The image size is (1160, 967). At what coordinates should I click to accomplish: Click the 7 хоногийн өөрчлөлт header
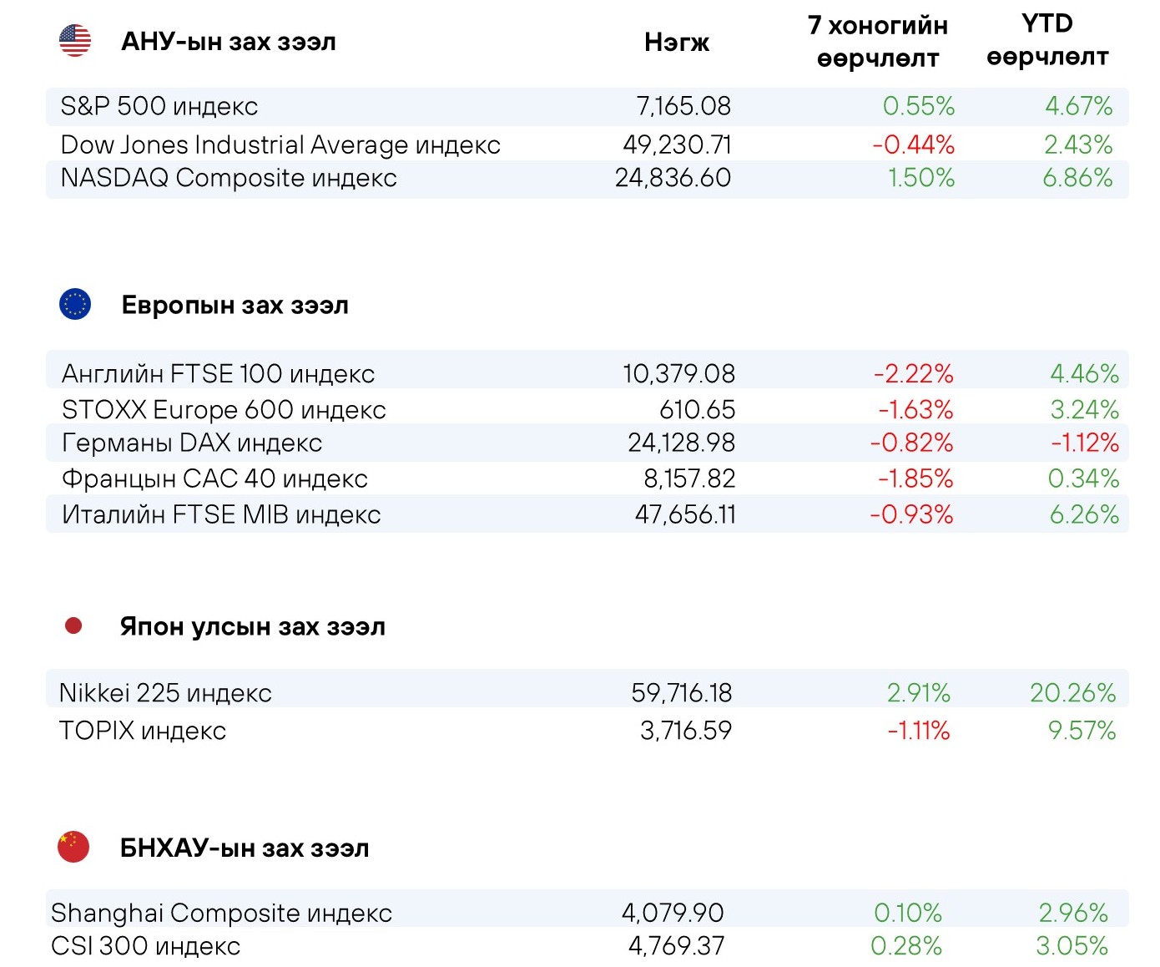coord(878,42)
